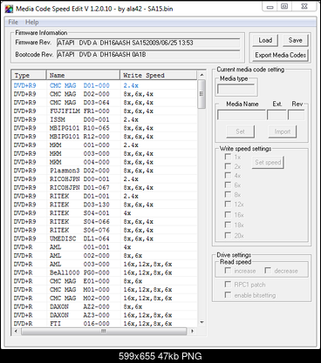
Task: Select the DAXON AZ2-000 row
Action: point(105,306)
